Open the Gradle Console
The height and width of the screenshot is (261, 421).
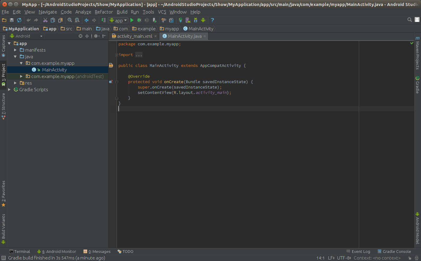coord(394,252)
